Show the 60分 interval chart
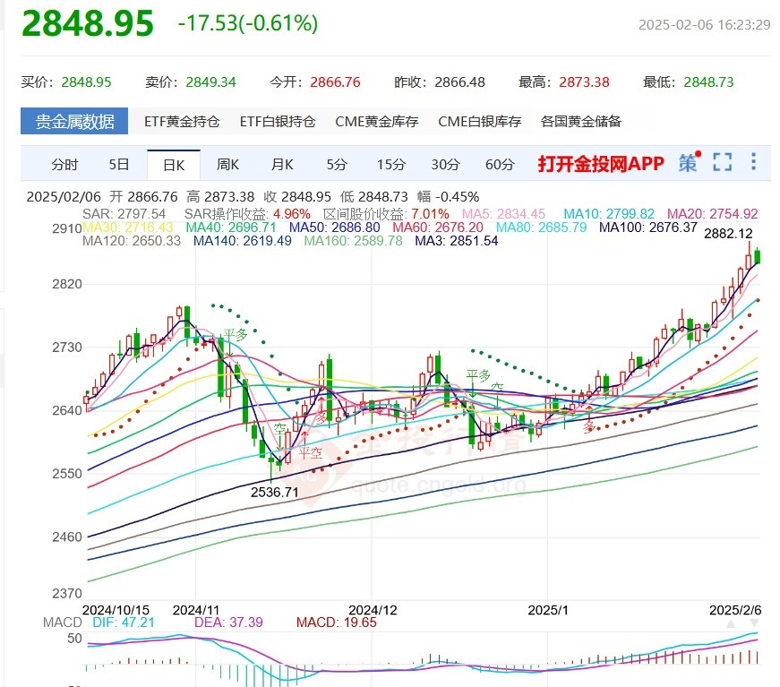The height and width of the screenshot is (687, 780). [x=500, y=164]
